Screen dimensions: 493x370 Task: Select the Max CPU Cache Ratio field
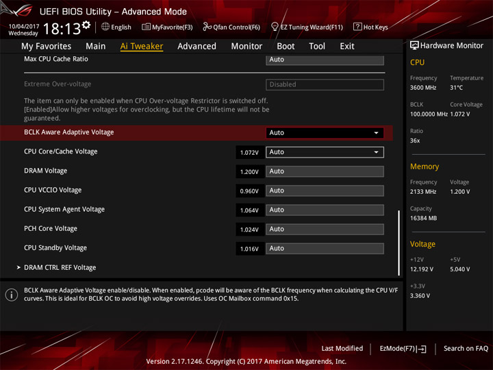[x=325, y=60]
